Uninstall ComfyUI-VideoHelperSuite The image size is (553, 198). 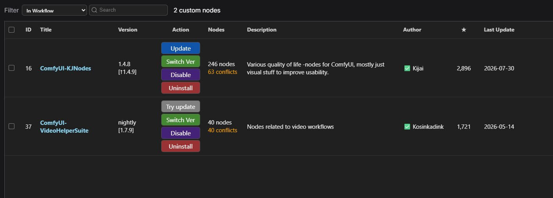pos(181,146)
